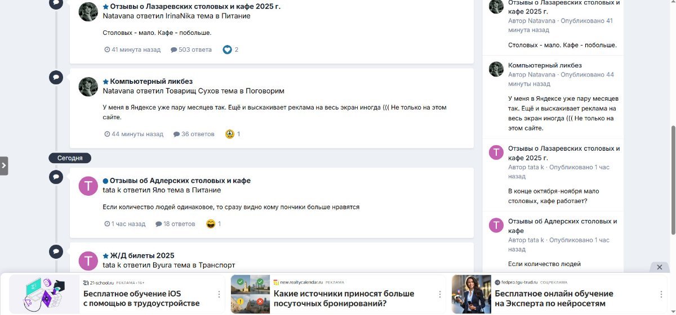Click the page vertical scrollbar
The width and height of the screenshot is (676, 315).
pyautogui.click(x=672, y=180)
